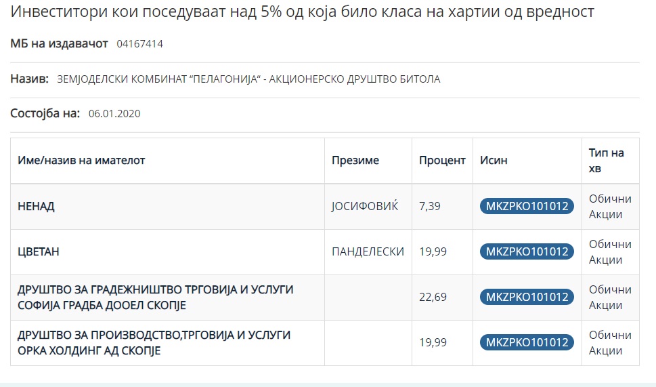Click the 'Исин' column header
Viewport: 656px width, 387px height.
[494, 161]
